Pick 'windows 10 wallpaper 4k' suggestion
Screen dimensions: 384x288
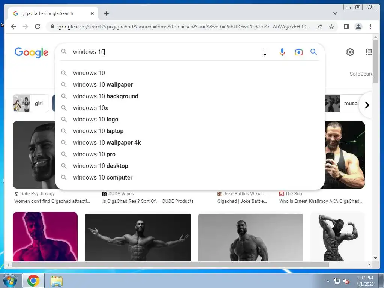tap(190, 142)
